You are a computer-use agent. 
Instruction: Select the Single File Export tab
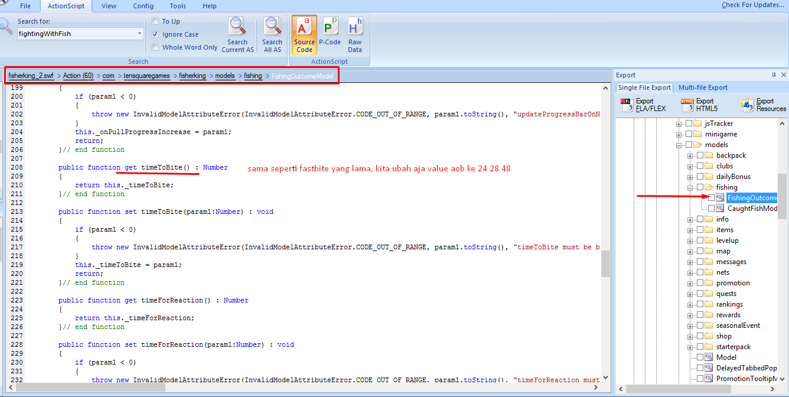coord(644,87)
